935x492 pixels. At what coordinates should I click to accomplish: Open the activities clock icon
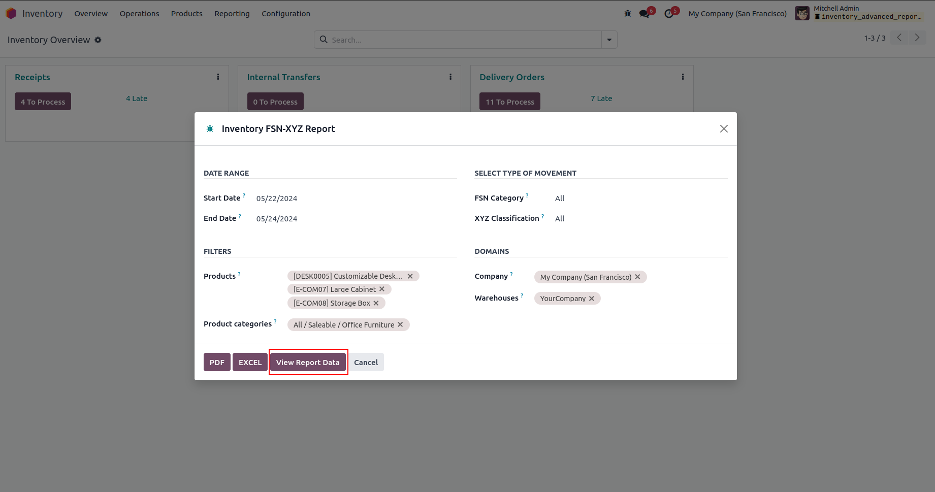(669, 14)
